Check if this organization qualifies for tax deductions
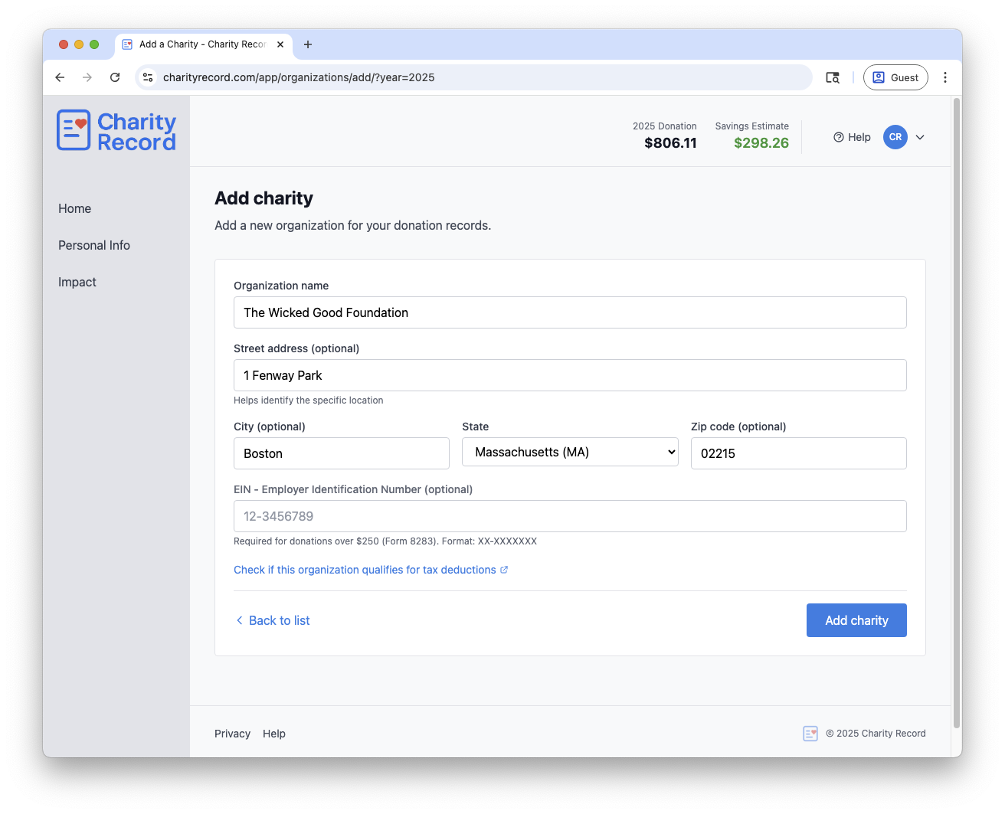 366,569
